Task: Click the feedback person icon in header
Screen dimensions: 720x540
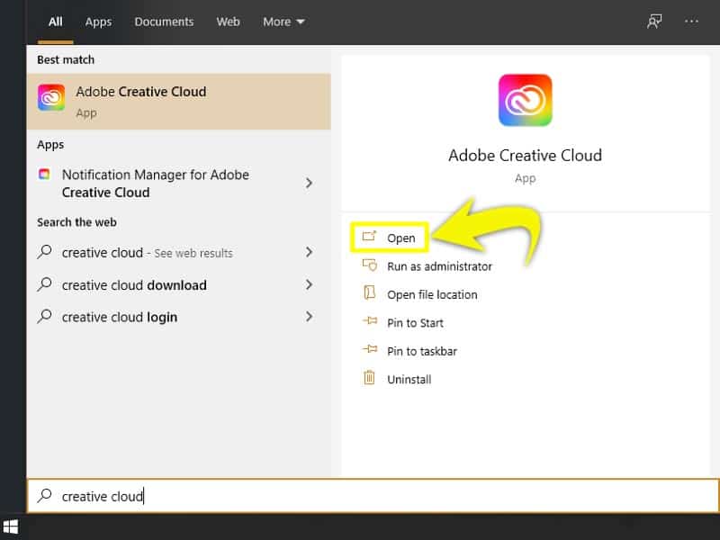Action: (654, 21)
